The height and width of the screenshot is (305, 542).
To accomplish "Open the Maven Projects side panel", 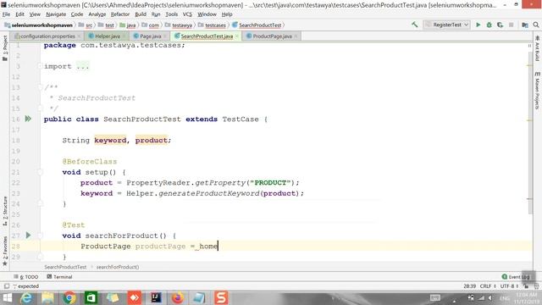I will pyautogui.click(x=537, y=91).
